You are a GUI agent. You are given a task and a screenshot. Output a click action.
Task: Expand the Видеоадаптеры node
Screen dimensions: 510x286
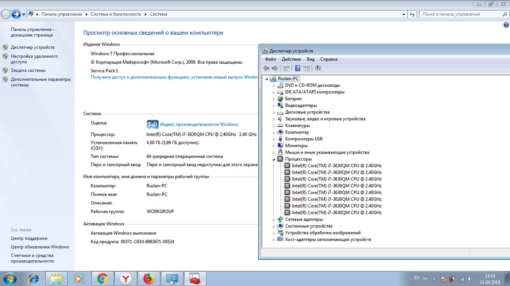(x=274, y=106)
